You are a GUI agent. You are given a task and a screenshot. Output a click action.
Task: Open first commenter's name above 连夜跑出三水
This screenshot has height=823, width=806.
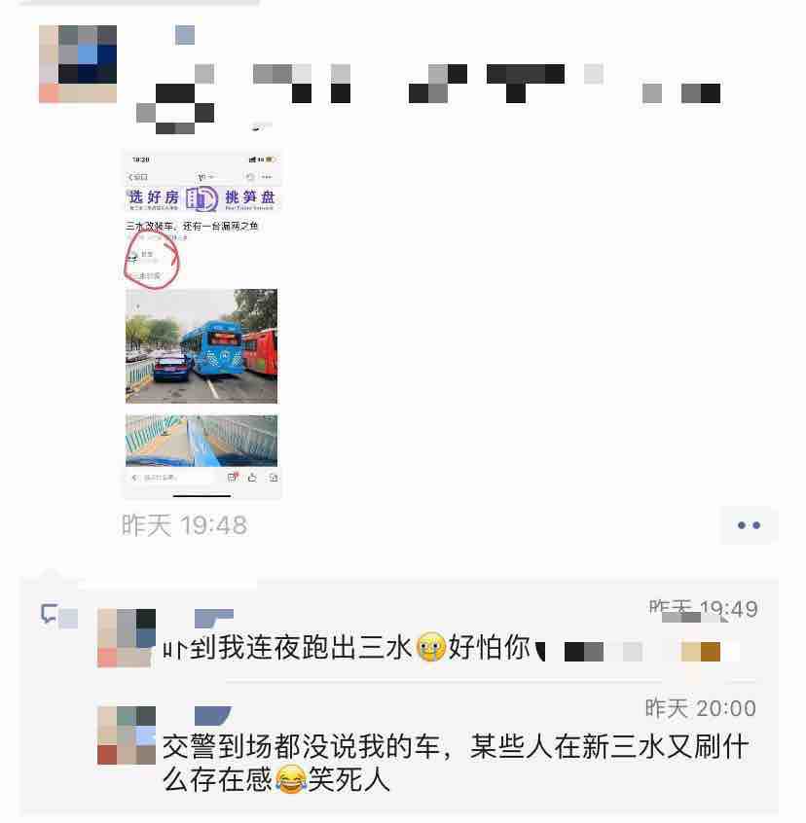[214, 619]
